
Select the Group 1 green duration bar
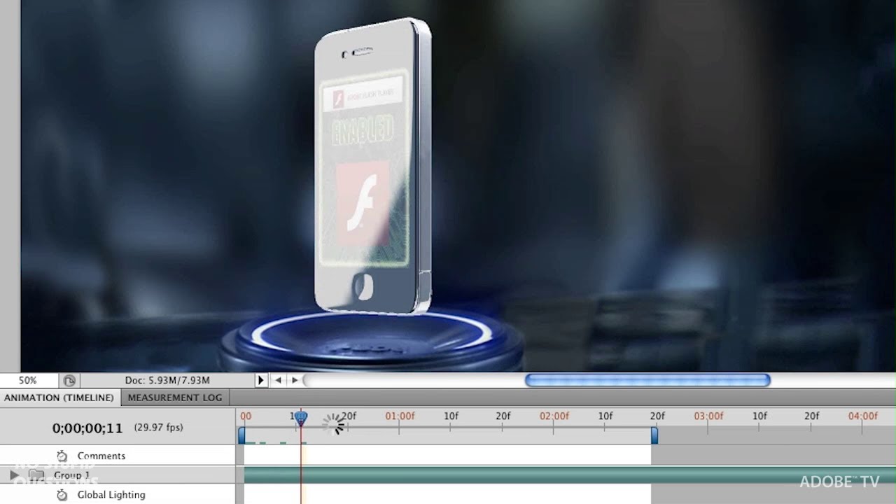point(570,475)
